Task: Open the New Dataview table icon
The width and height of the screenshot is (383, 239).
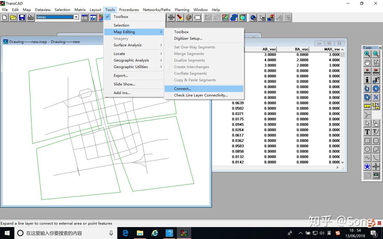Action: (x=85, y=18)
